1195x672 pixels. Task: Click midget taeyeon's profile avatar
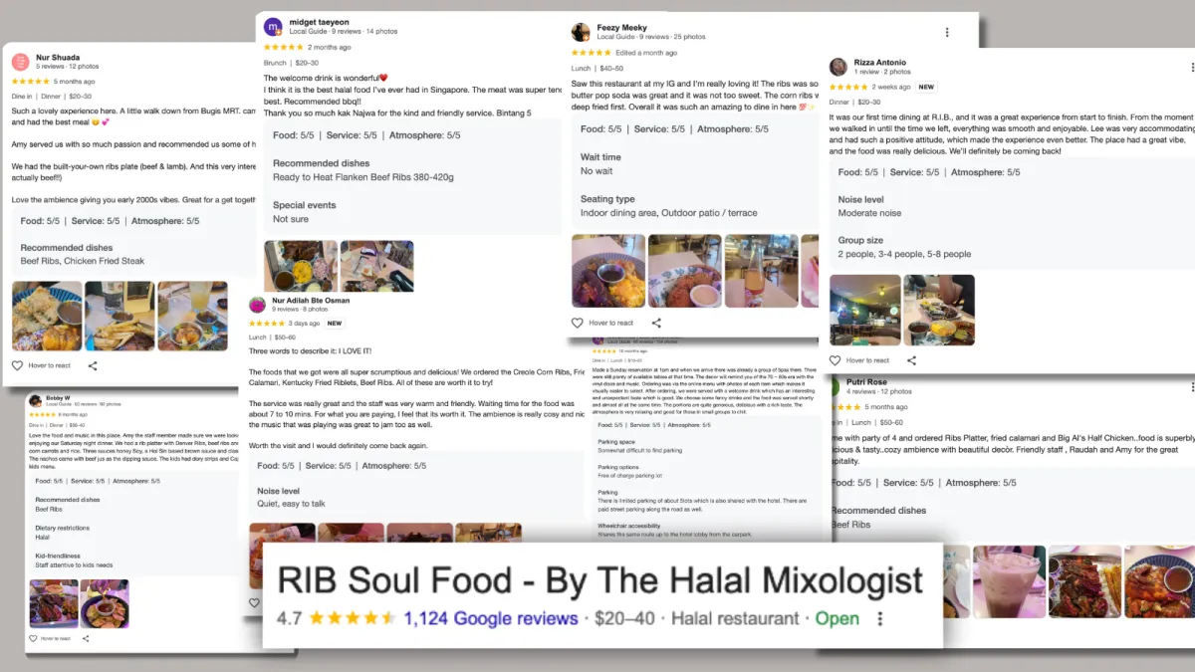[273, 27]
